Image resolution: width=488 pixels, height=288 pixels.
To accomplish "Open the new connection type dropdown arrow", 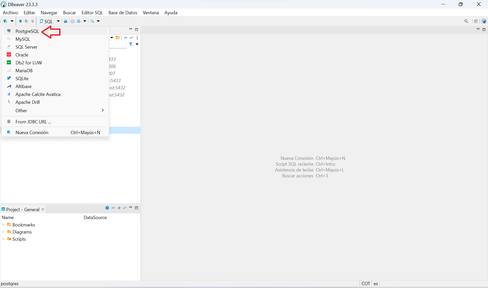I will (12, 21).
